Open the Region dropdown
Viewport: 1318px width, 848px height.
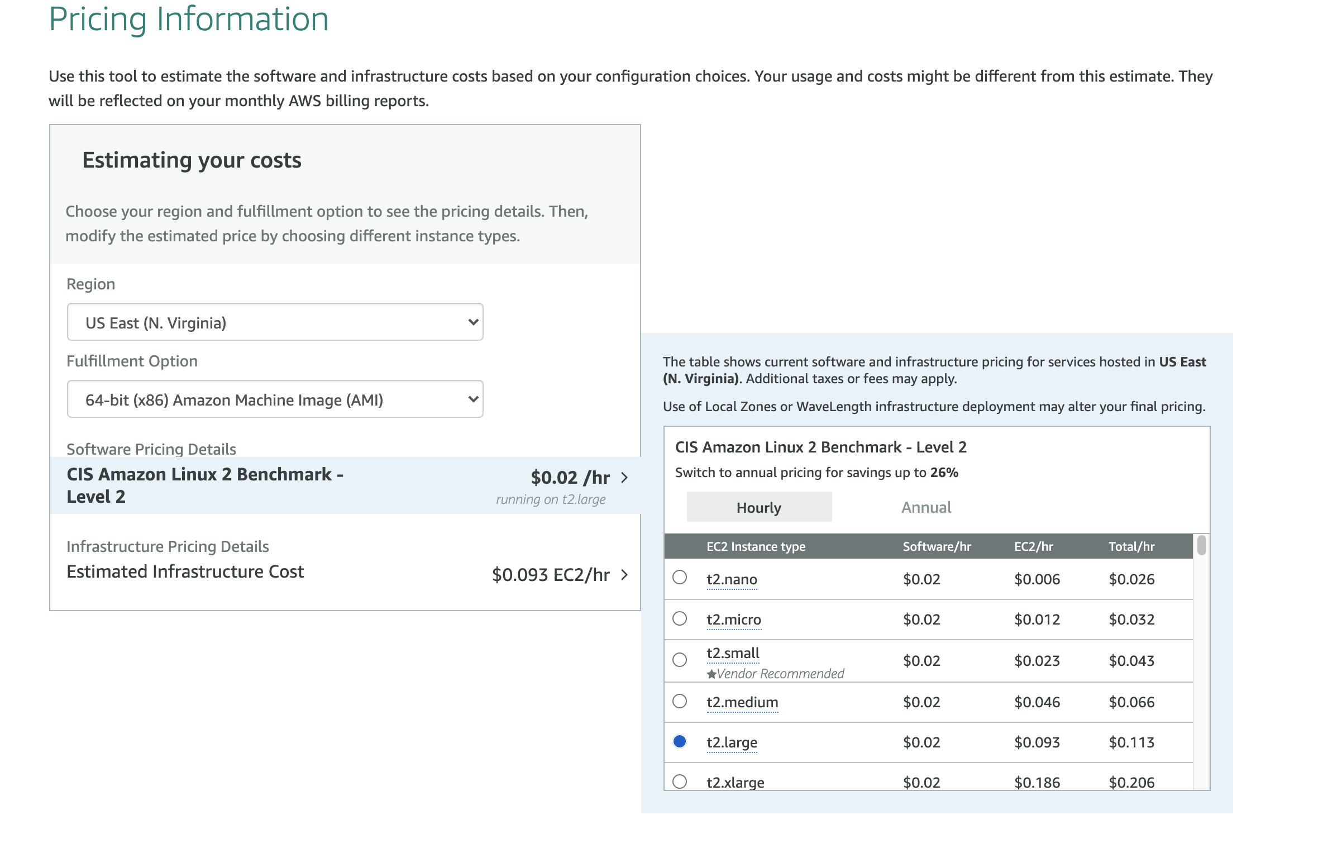(x=275, y=322)
